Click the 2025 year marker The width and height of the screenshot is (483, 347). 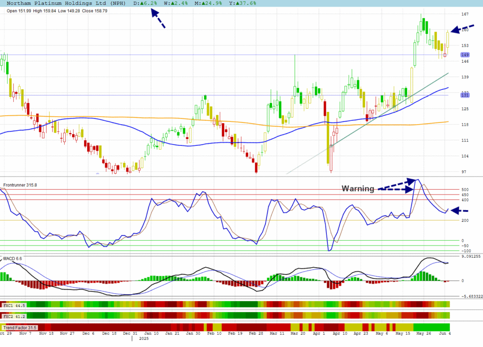pyautogui.click(x=144, y=339)
